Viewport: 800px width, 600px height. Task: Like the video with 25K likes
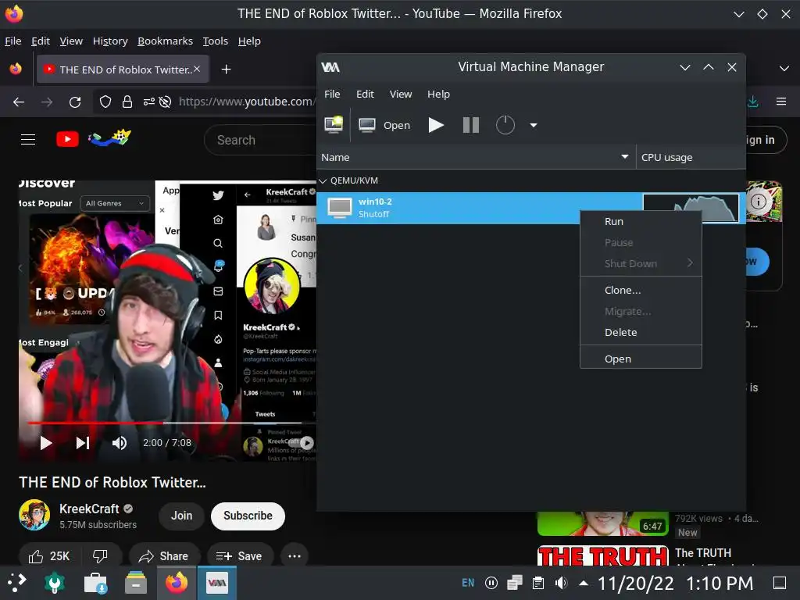(x=48, y=555)
